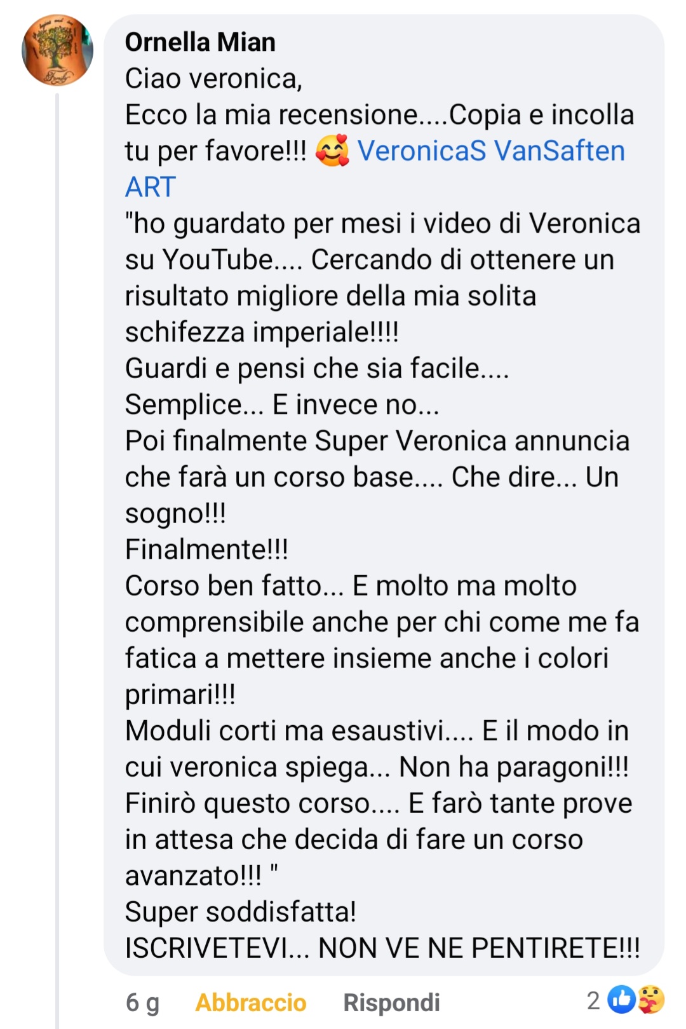Open the reactions count showing 2
Screen dimensions: 686x1029
tap(593, 1000)
